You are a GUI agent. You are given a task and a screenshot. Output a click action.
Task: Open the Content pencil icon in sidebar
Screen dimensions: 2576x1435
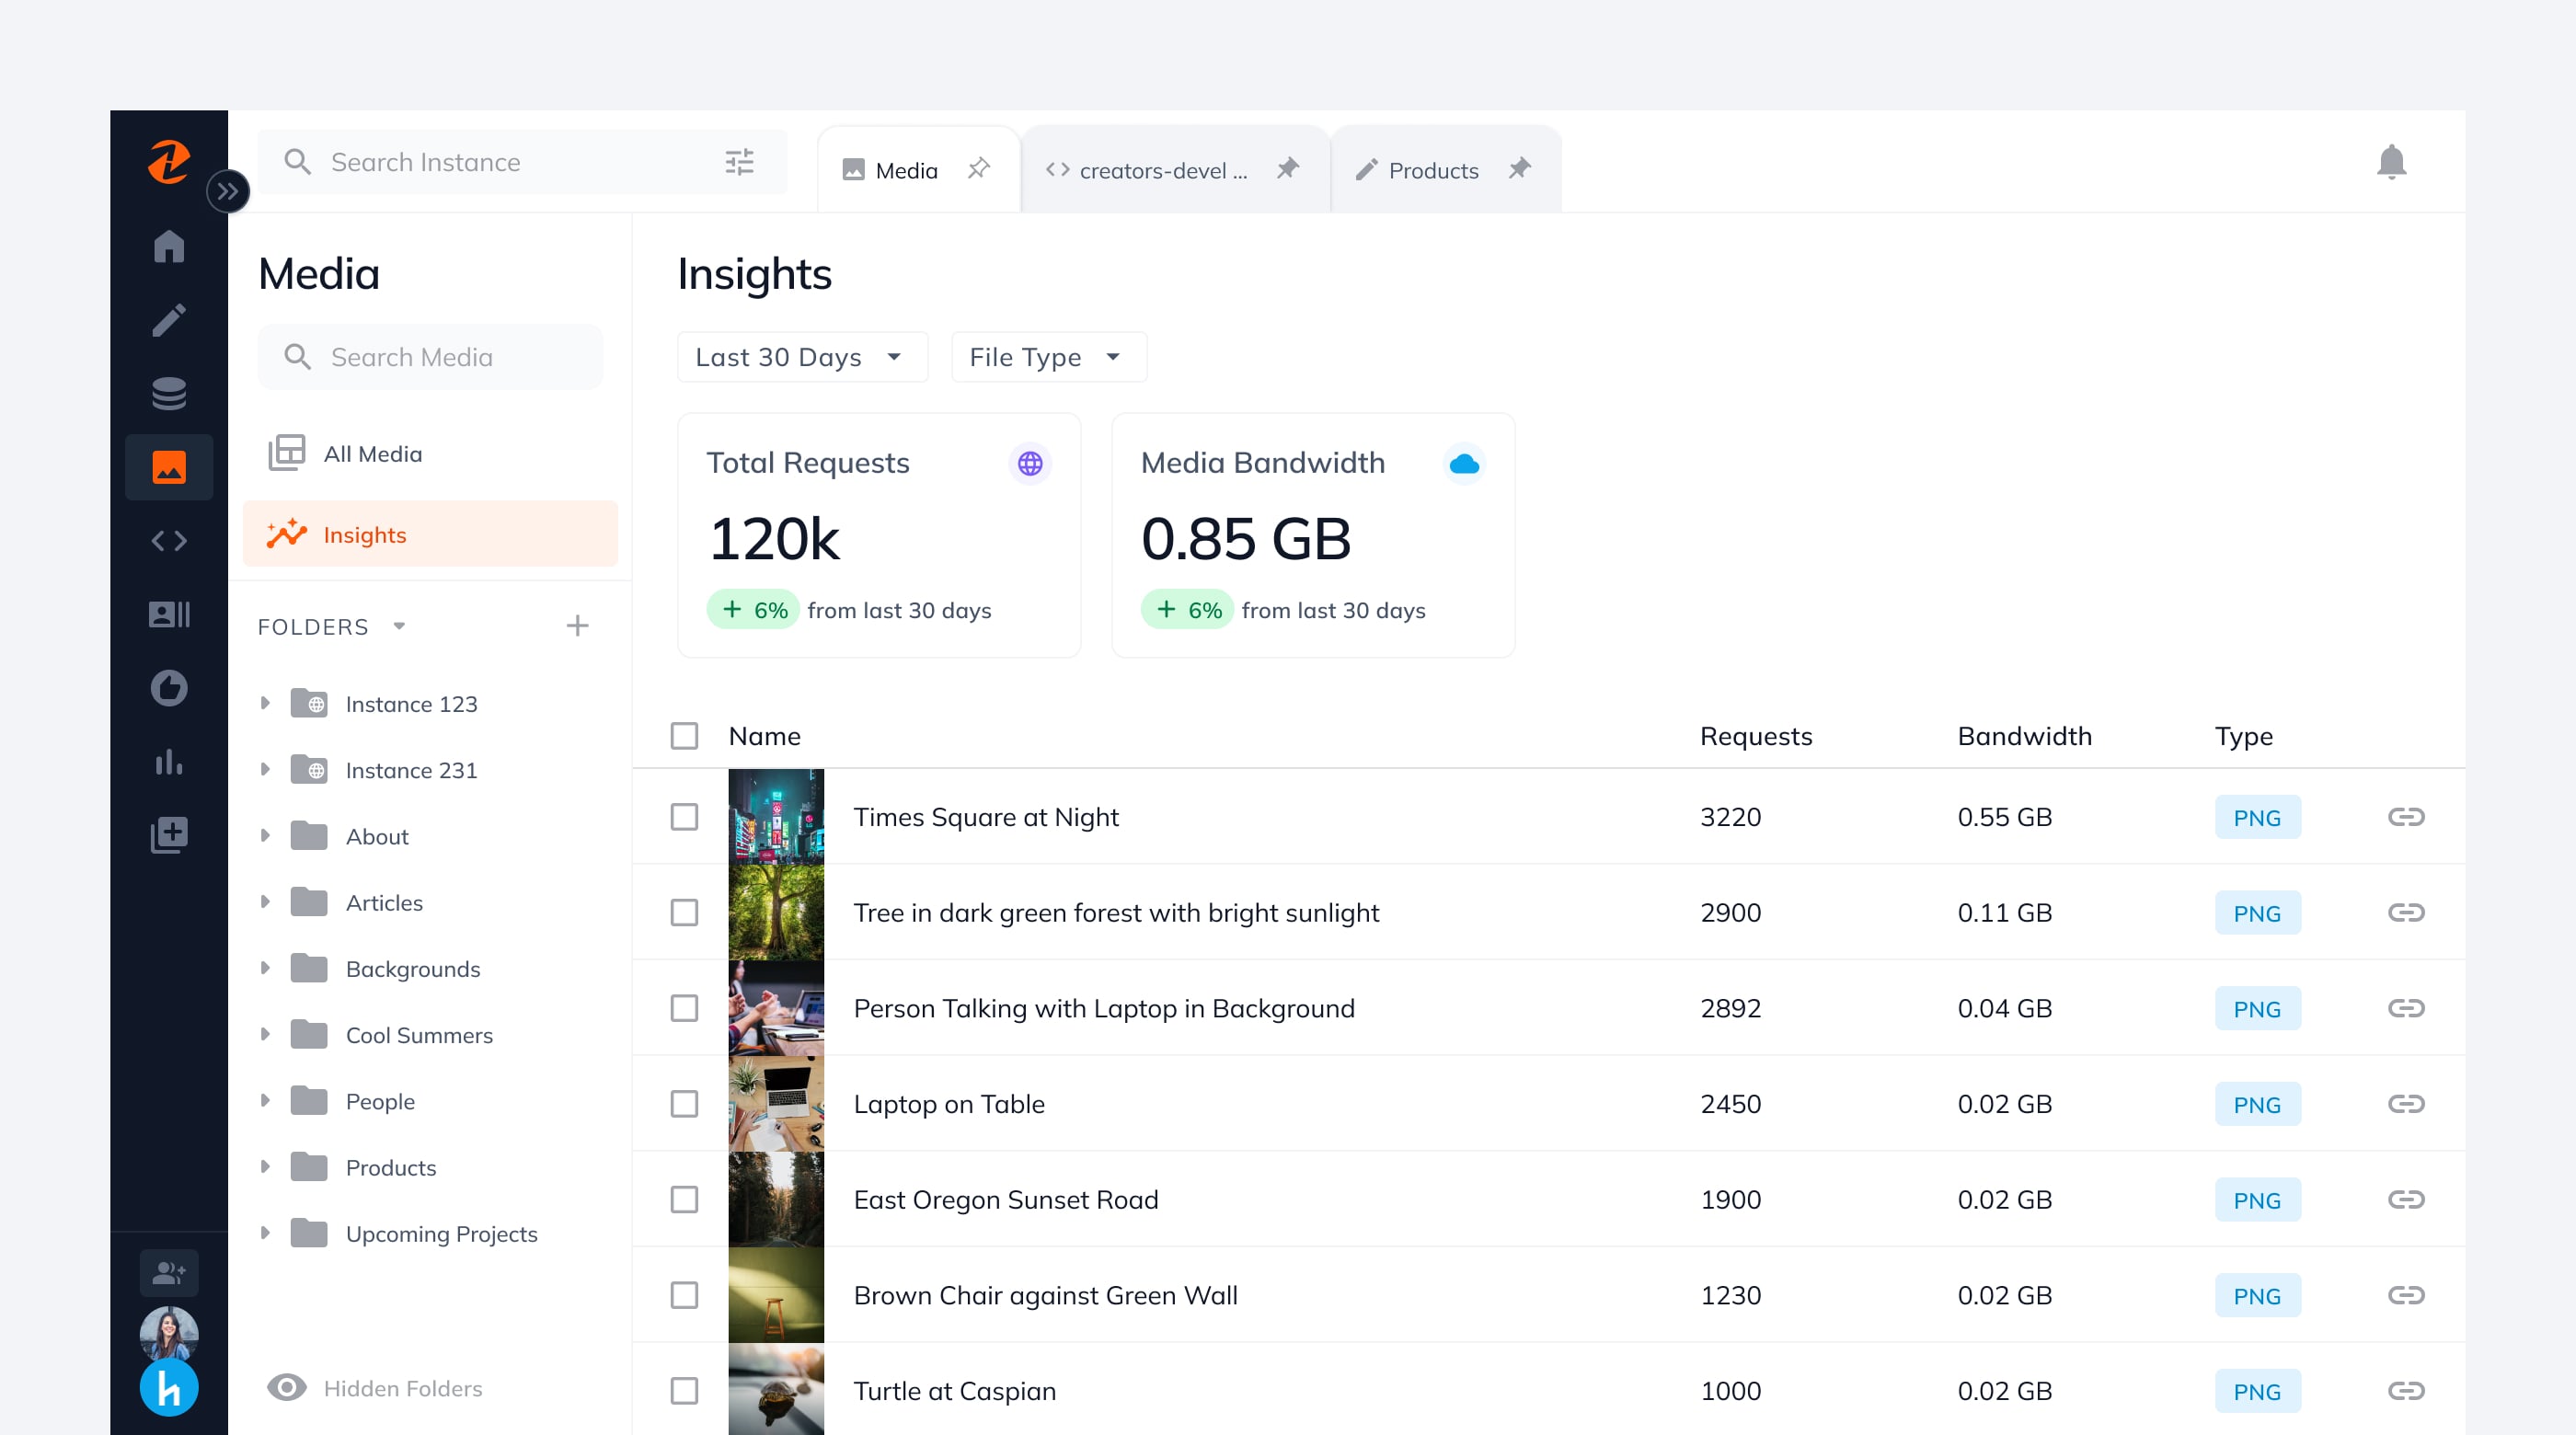169,320
